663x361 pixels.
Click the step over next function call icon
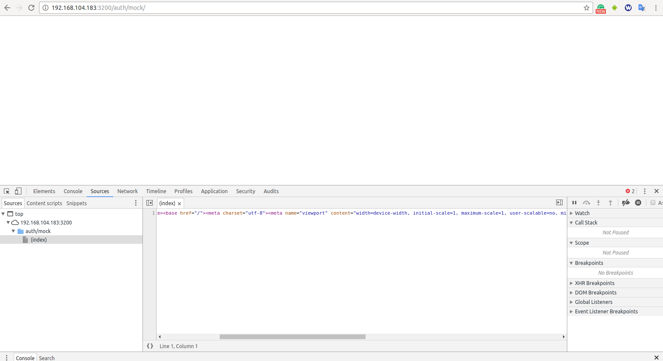[586, 202]
